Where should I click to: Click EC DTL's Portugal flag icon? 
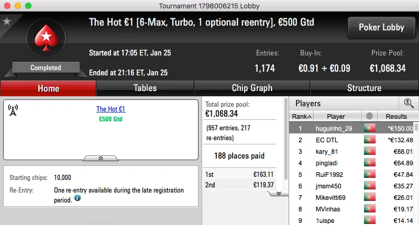[369, 140]
